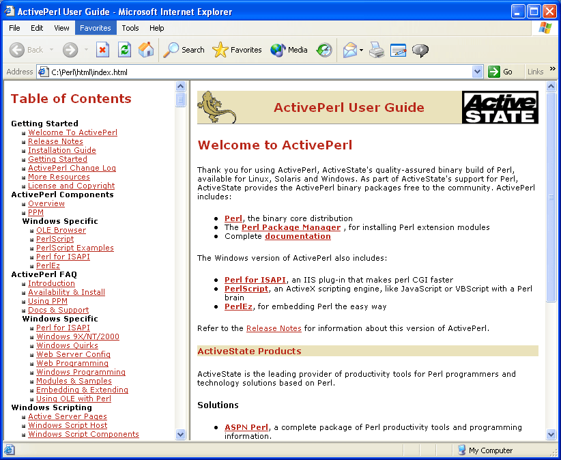This screenshot has height=460, width=561.
Task: Click the address bar path field
Action: [261, 72]
